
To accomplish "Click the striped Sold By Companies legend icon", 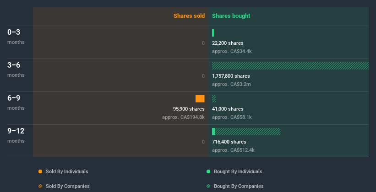I will tap(40, 186).
